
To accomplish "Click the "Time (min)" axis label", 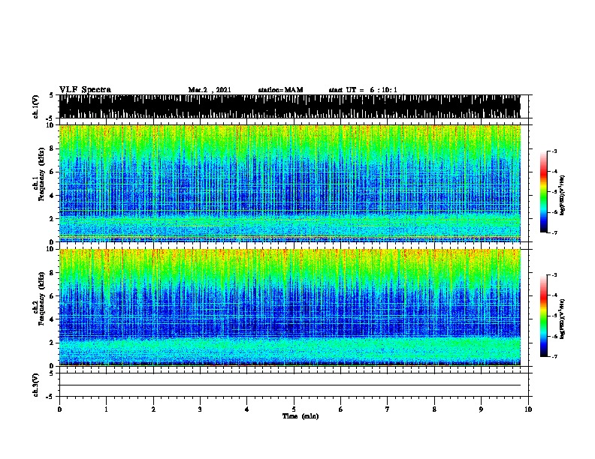I will [x=301, y=416].
